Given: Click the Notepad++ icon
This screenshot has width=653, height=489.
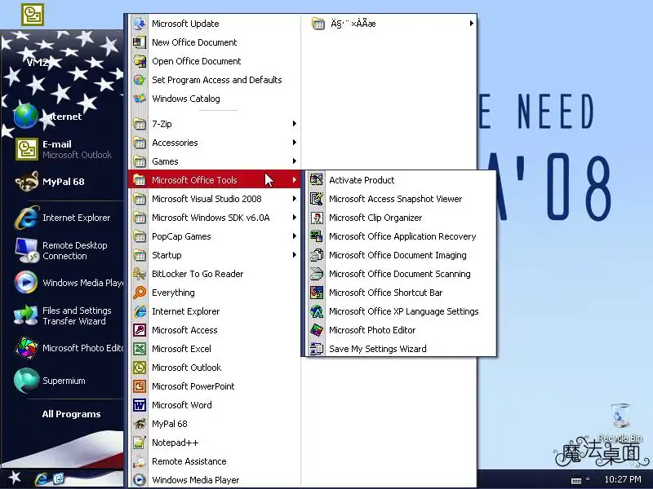Looking at the screenshot, I should pyautogui.click(x=140, y=443).
